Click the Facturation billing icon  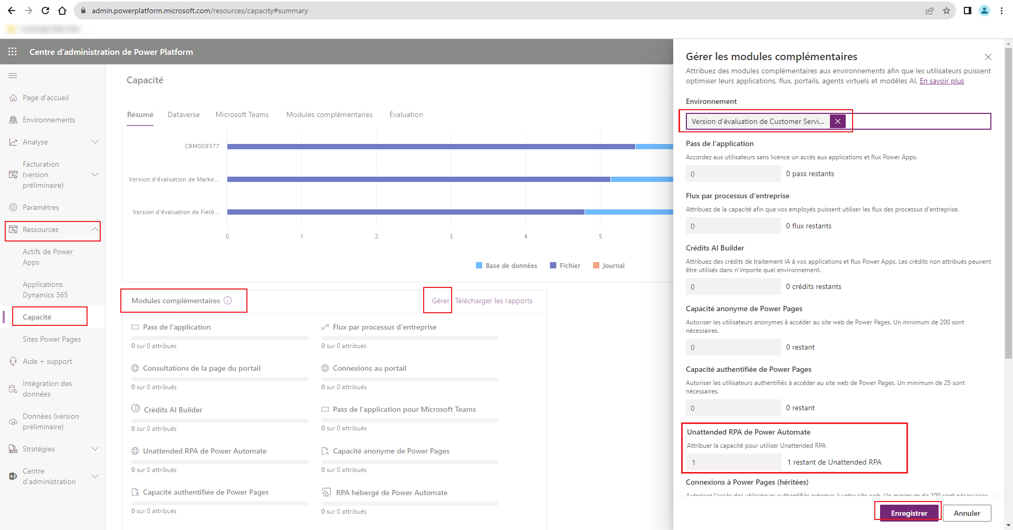[13, 175]
